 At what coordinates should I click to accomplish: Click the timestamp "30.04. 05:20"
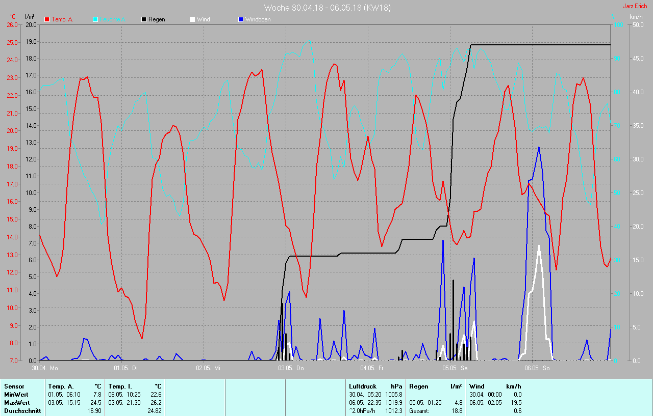pos(365,395)
